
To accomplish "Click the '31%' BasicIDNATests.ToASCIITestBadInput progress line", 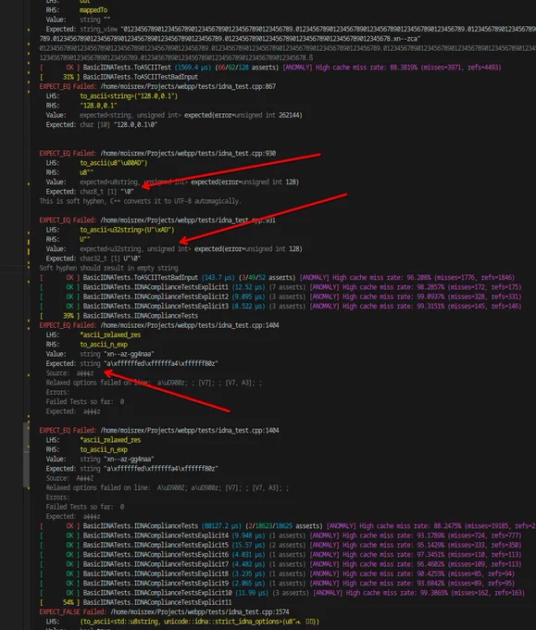I will tap(118, 77).
